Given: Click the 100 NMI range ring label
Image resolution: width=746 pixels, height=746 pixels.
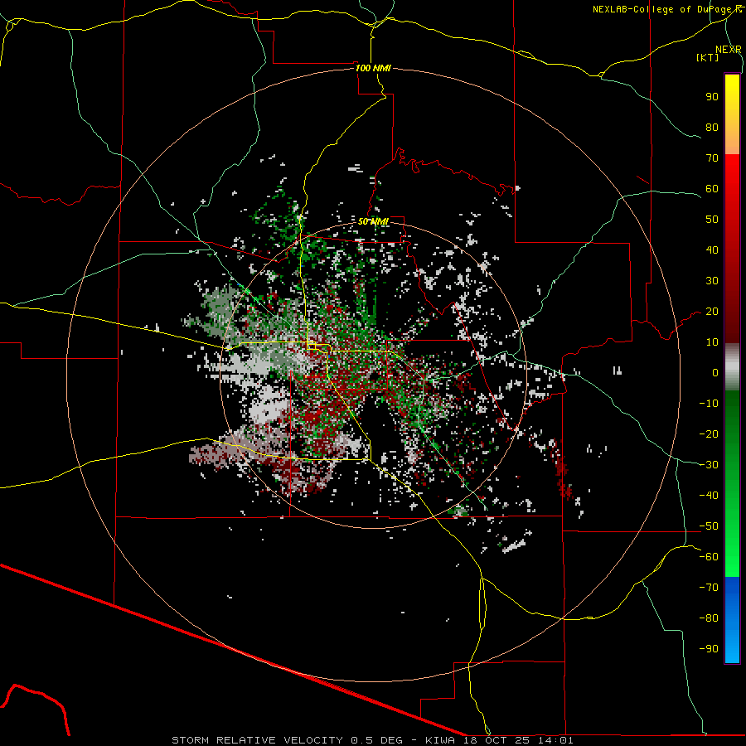Looking at the screenshot, I should (373, 68).
